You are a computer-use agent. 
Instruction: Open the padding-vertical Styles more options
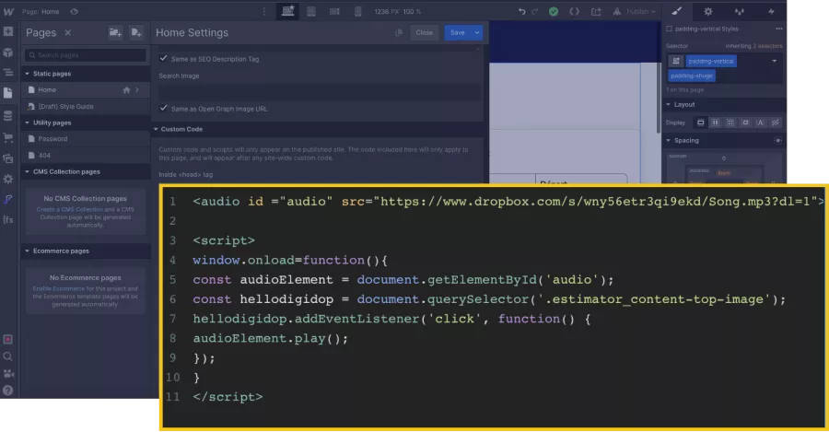point(778,29)
